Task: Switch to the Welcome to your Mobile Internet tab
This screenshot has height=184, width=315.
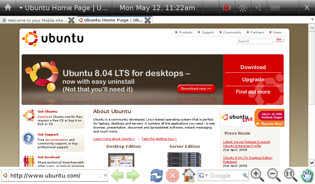Action: (37, 20)
